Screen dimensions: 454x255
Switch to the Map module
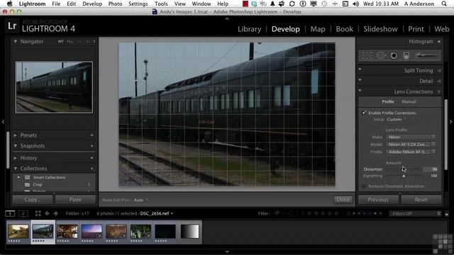(318, 29)
